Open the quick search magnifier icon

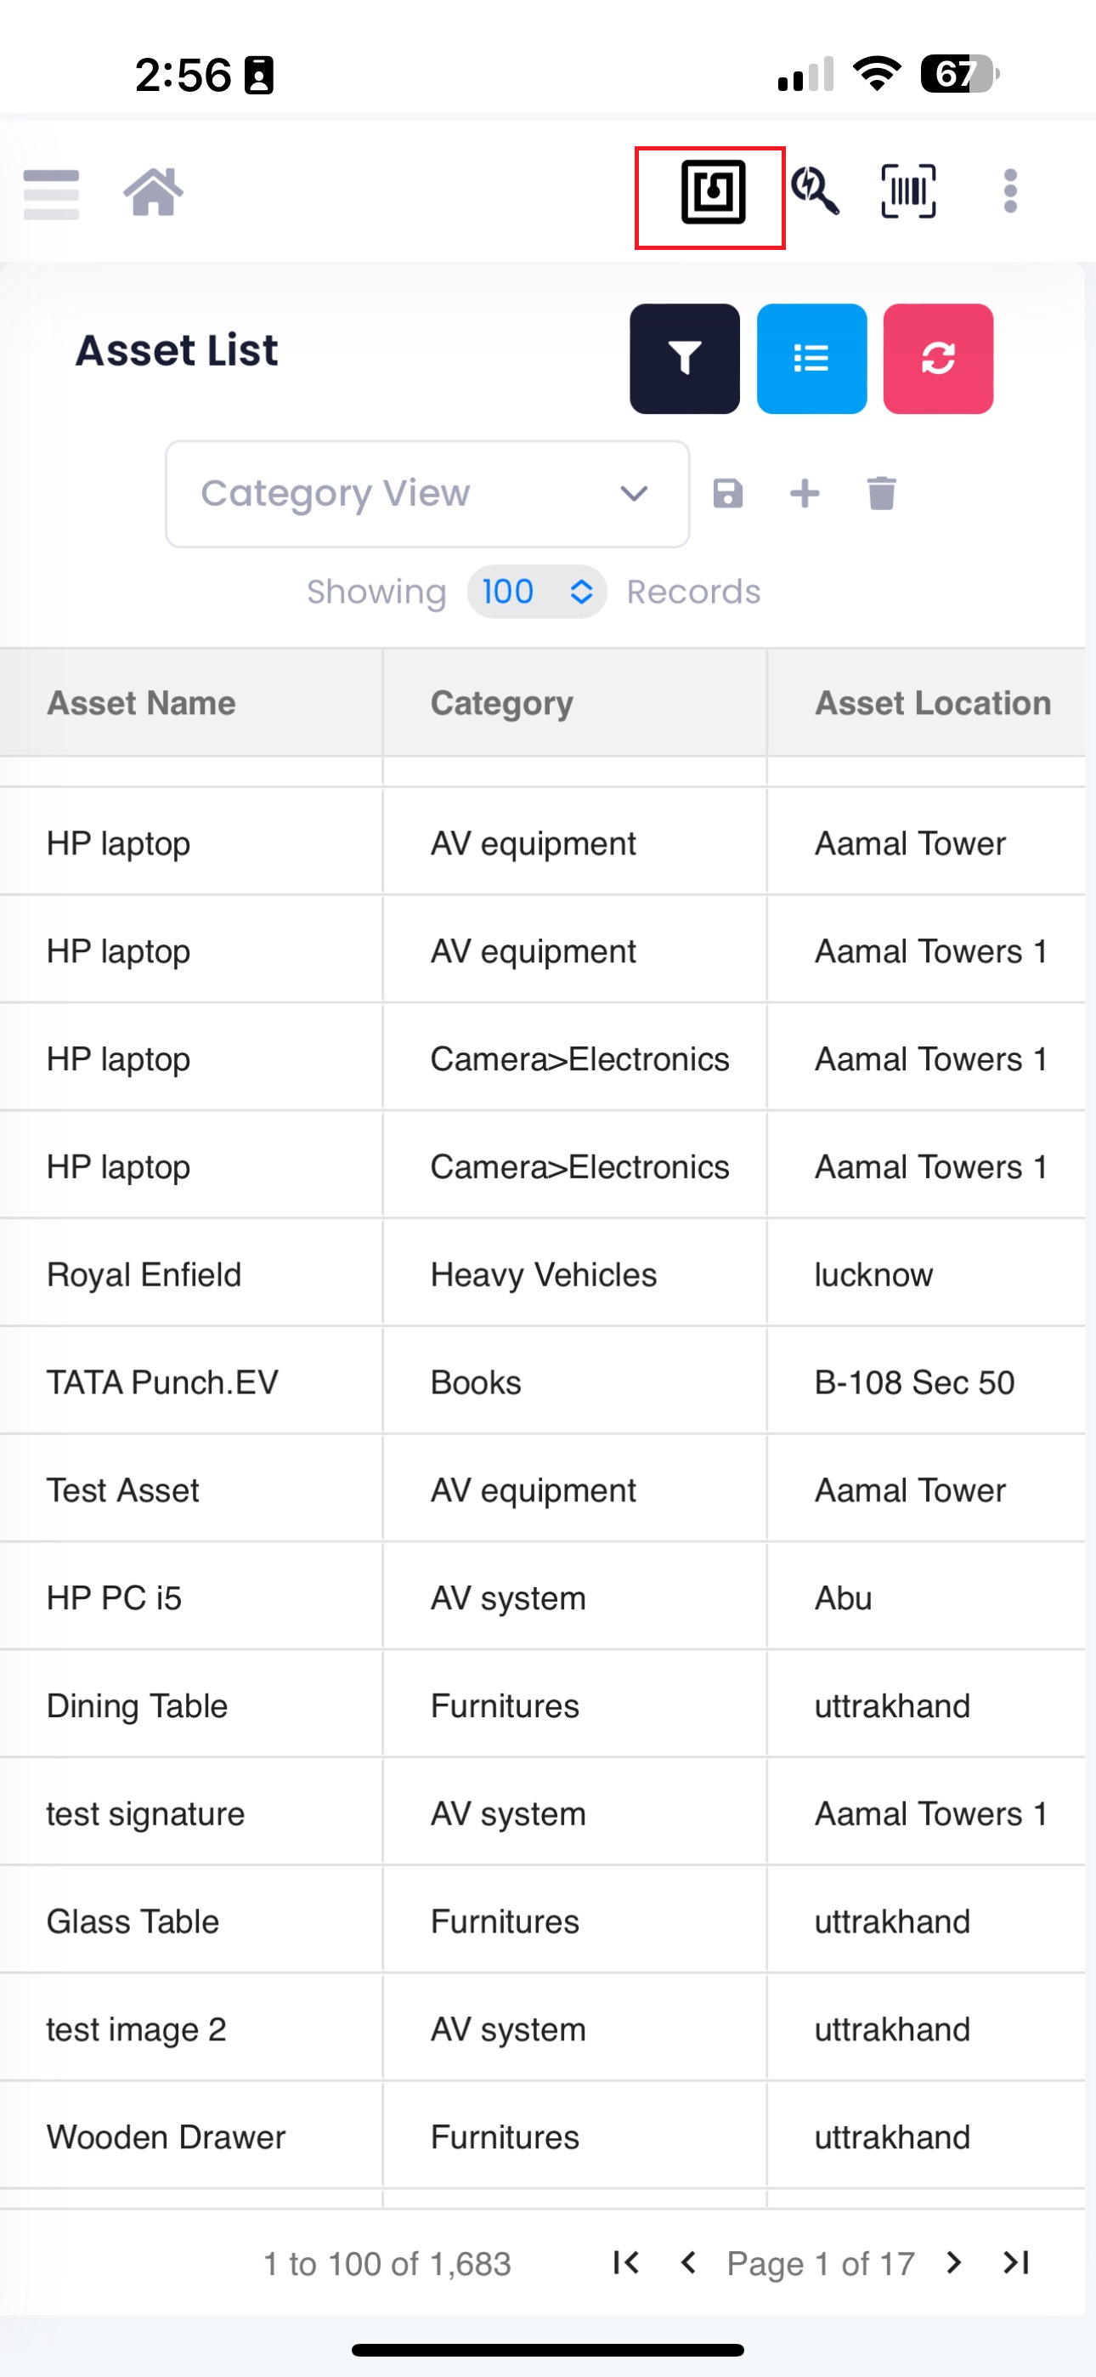coord(816,191)
